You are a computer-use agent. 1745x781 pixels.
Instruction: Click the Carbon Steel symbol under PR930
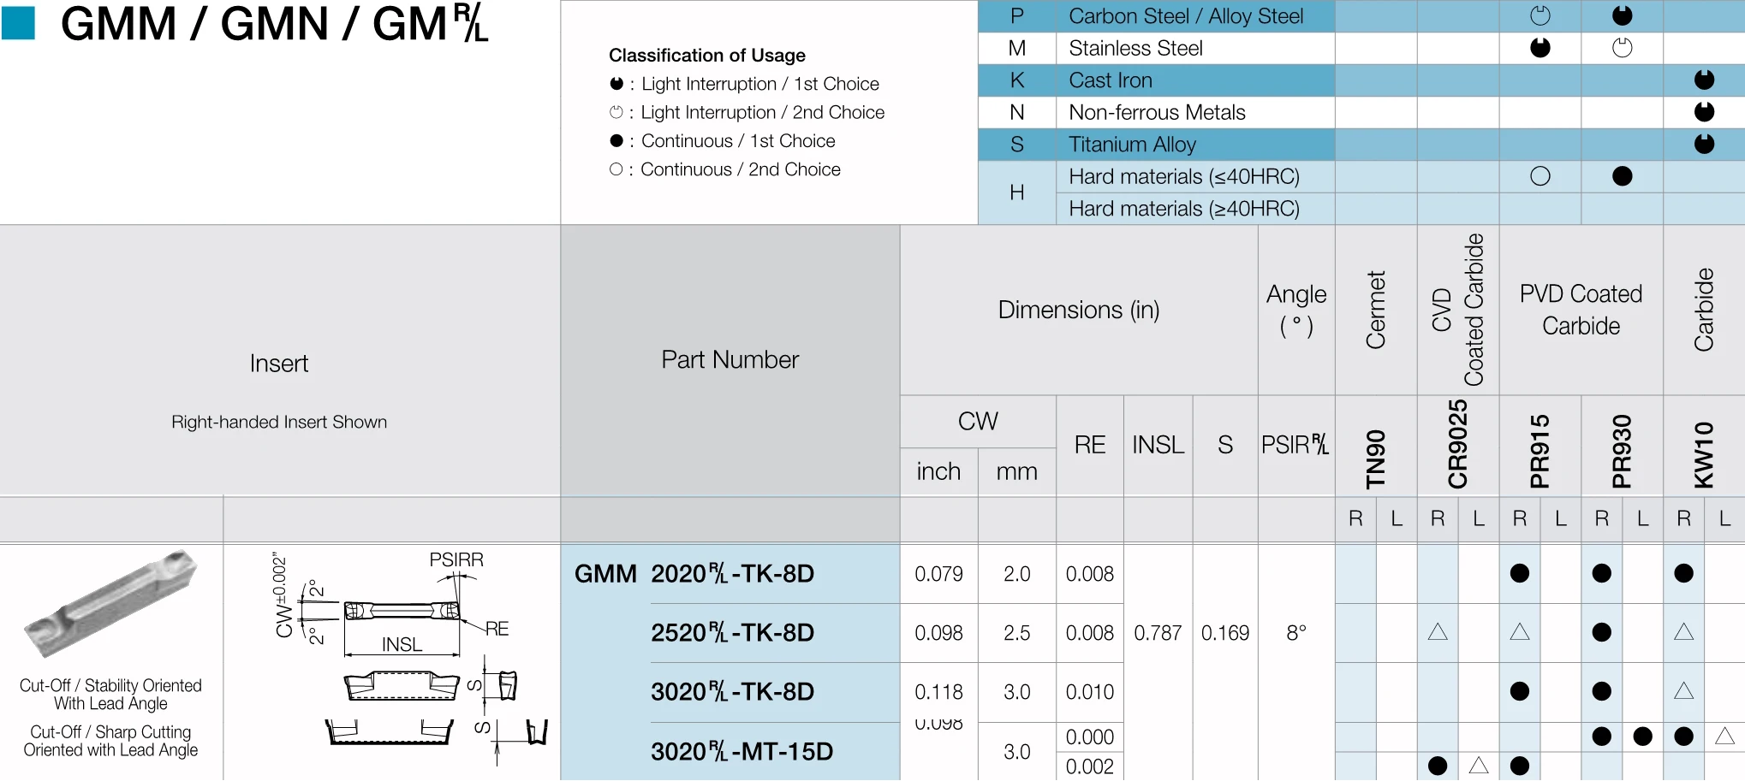tap(1622, 15)
